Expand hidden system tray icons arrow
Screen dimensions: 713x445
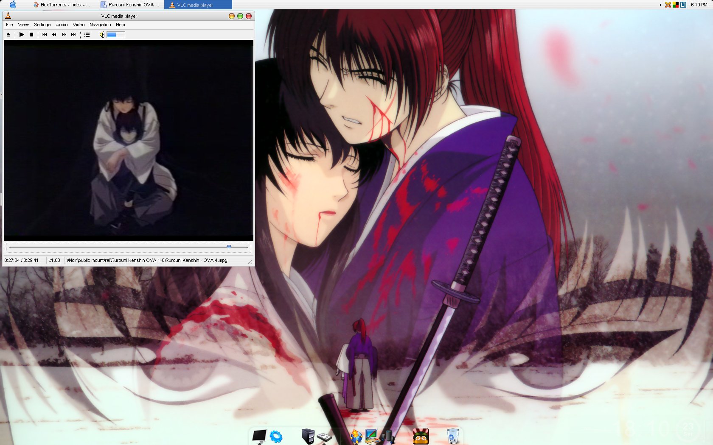click(660, 5)
